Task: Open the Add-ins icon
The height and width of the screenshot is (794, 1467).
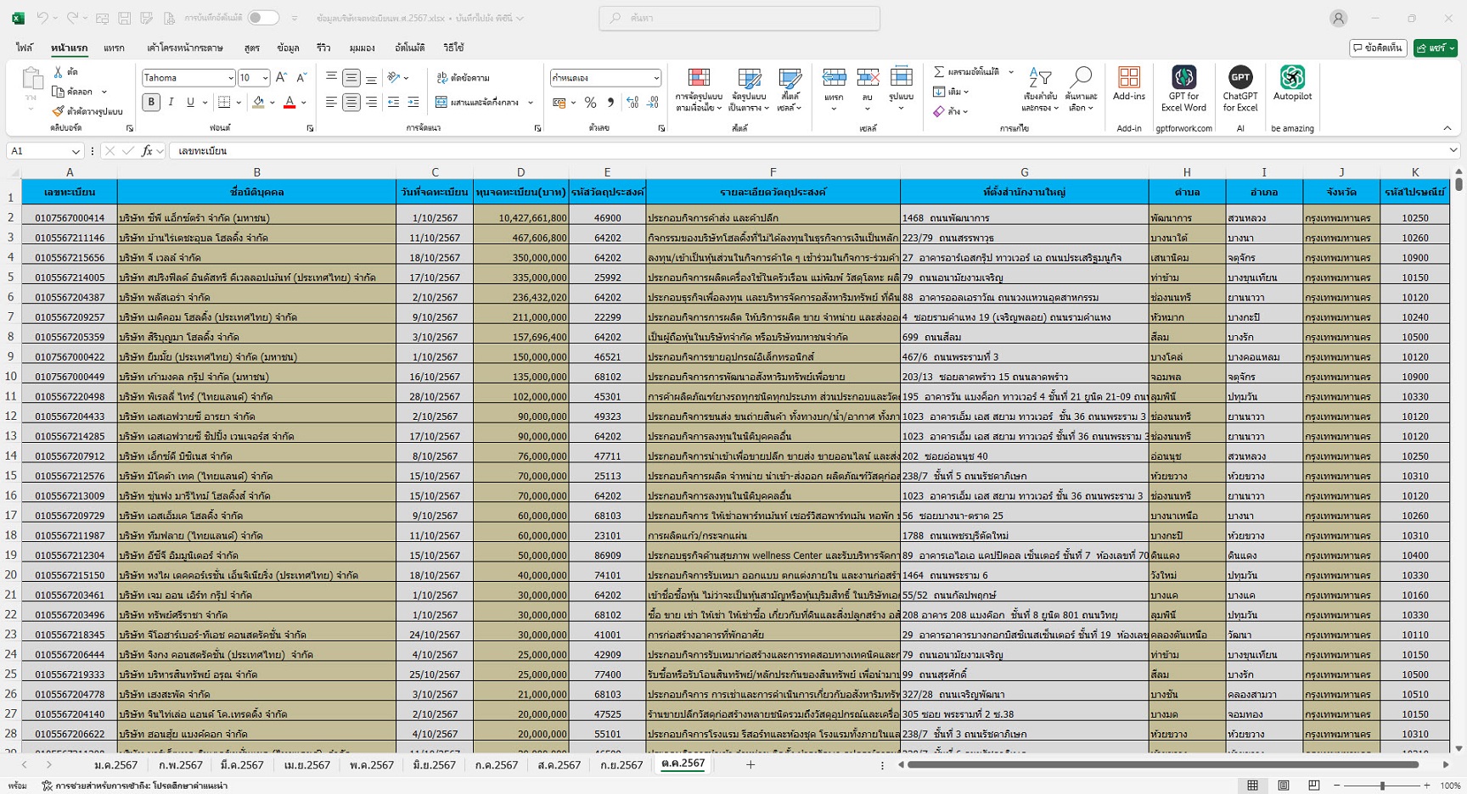Action: click(x=1129, y=77)
